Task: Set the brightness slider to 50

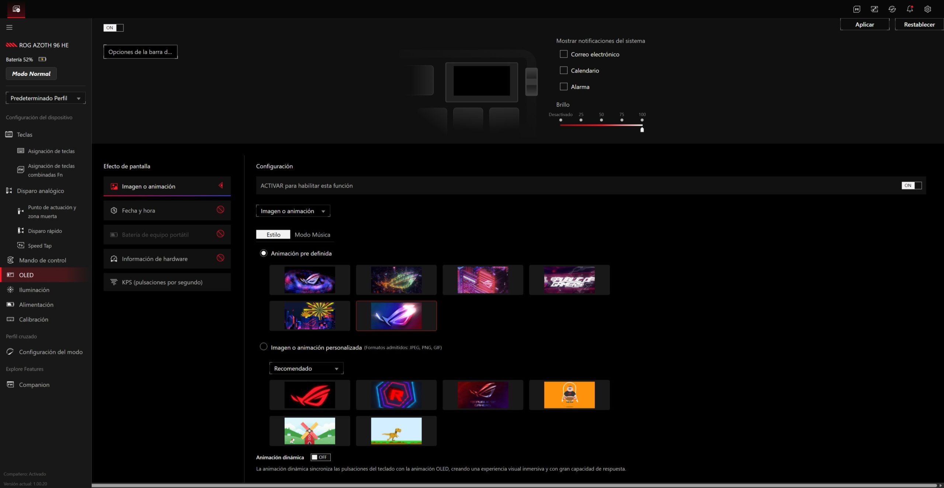Action: pos(601,125)
